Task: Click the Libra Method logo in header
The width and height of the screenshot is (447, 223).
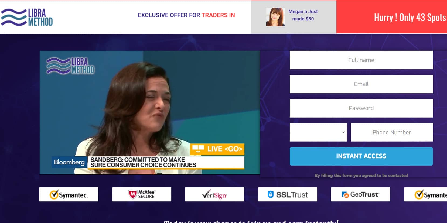Action: tap(27, 17)
